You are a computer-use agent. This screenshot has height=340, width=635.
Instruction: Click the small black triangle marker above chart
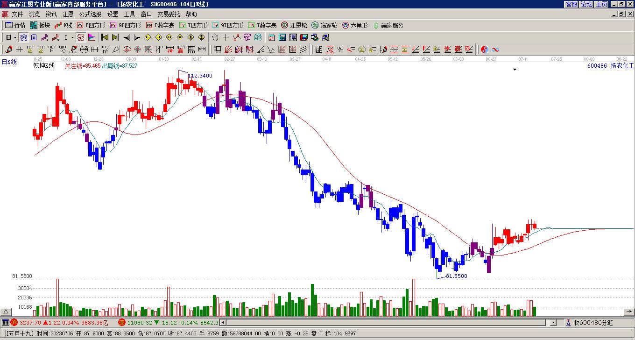(x=515, y=70)
